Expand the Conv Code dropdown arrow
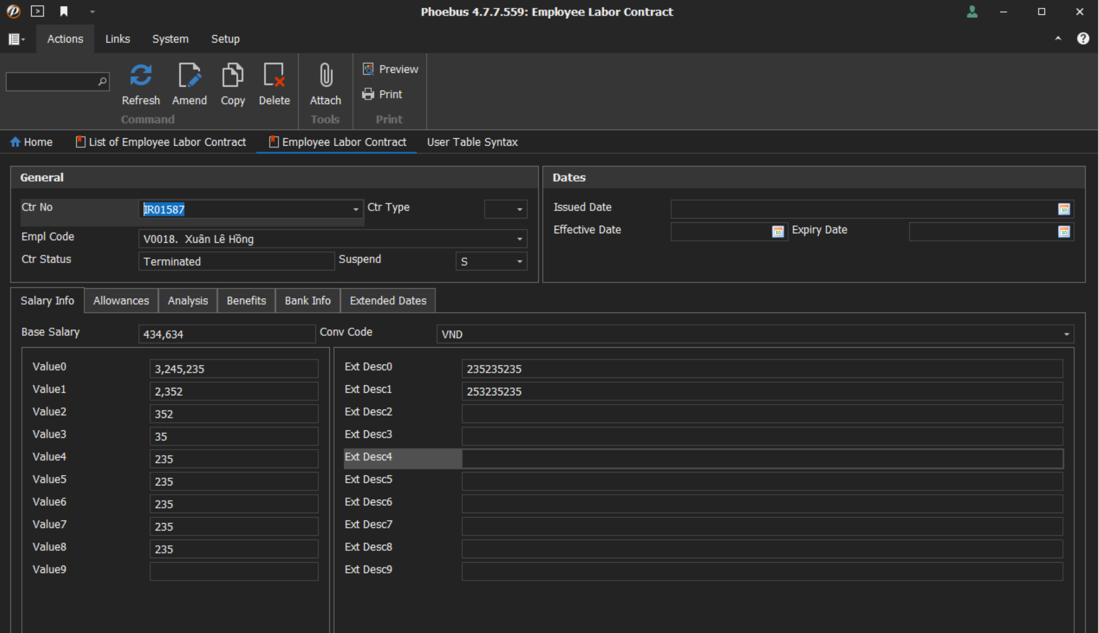The image size is (1099, 633). click(x=1066, y=334)
